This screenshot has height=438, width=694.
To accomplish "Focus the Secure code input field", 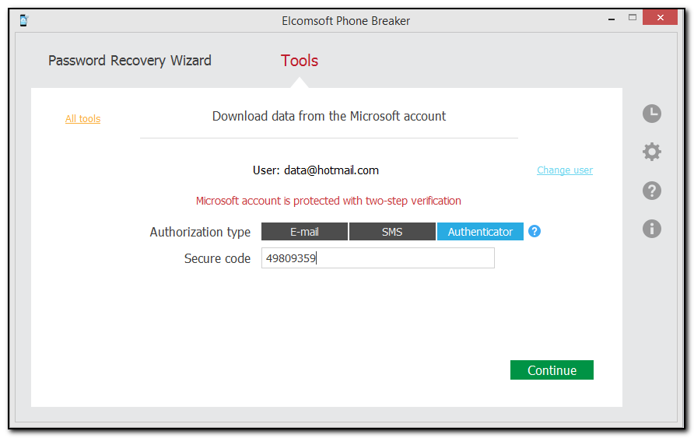I will pyautogui.click(x=377, y=258).
